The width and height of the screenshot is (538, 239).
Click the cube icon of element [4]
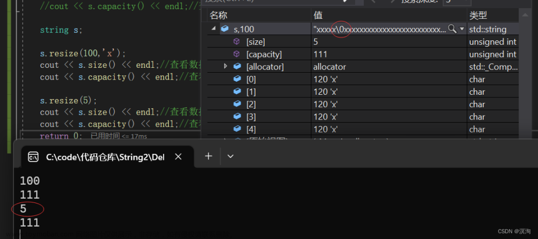[237, 129]
